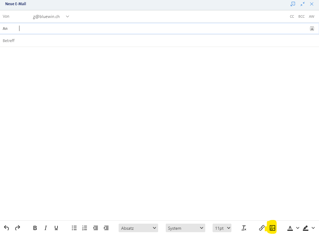Viewport: 319px width, 234px height.
Task: Undo the last action
Action: coord(6,228)
